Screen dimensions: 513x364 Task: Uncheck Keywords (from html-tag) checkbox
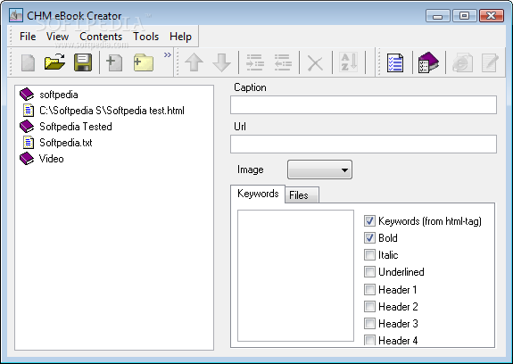click(369, 221)
